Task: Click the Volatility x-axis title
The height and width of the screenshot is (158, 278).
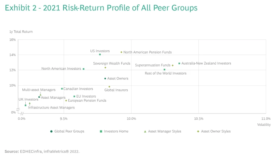Action: (264, 125)
